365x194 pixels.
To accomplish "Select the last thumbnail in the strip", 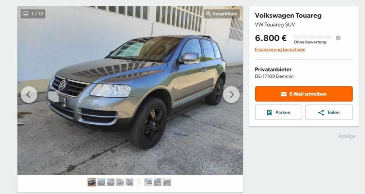I will [x=167, y=182].
